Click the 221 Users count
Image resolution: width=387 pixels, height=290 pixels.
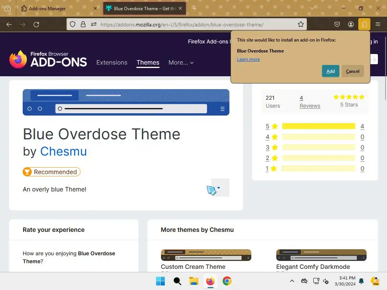click(x=273, y=102)
